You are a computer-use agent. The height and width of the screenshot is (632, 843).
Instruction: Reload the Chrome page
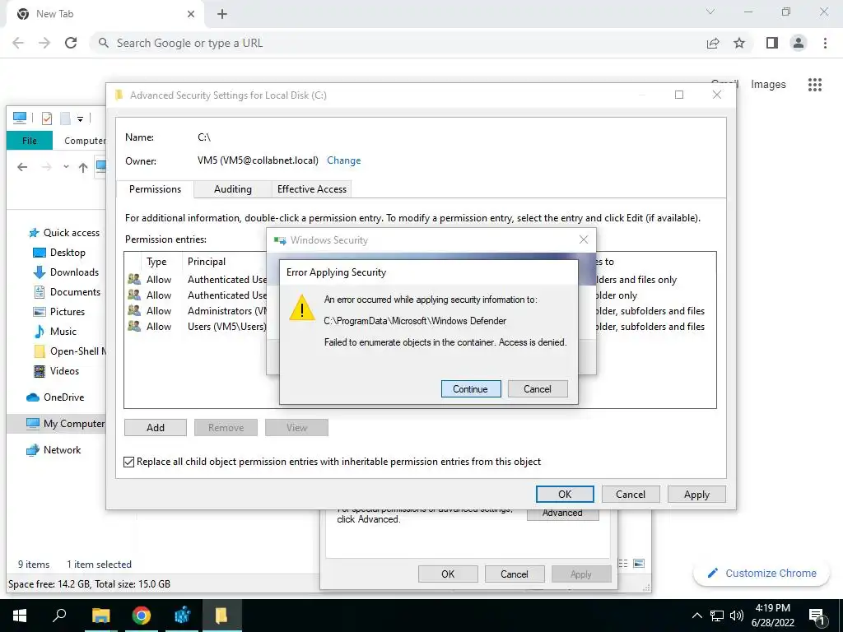71,43
